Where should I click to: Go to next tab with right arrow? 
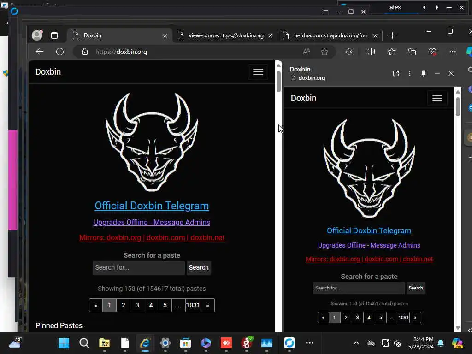click(437, 7)
